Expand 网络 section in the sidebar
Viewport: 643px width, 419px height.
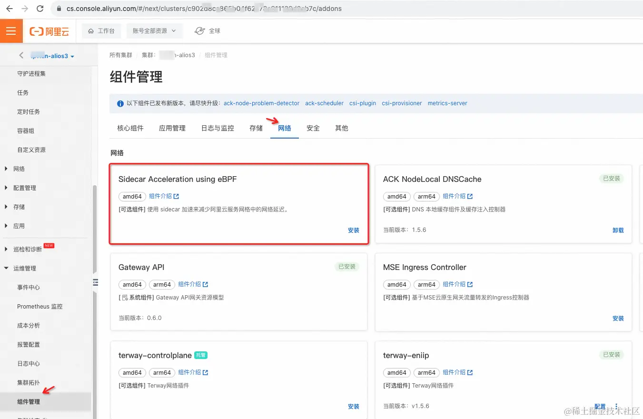tap(19, 169)
